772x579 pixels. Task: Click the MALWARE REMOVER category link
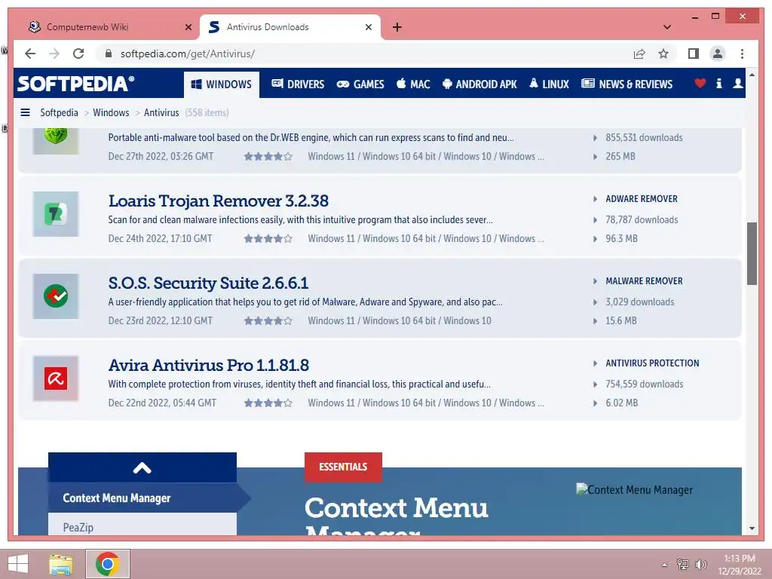[644, 281]
